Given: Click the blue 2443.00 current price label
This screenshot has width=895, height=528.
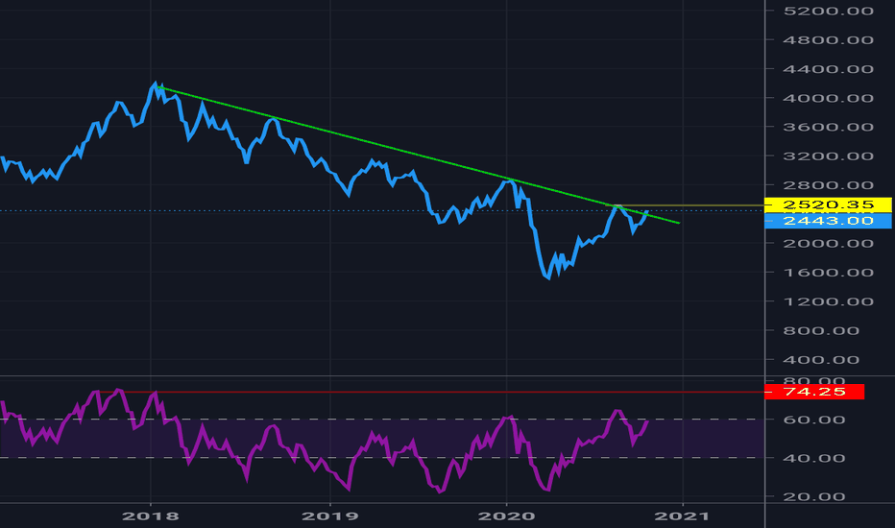Looking at the screenshot, I should click(x=828, y=221).
